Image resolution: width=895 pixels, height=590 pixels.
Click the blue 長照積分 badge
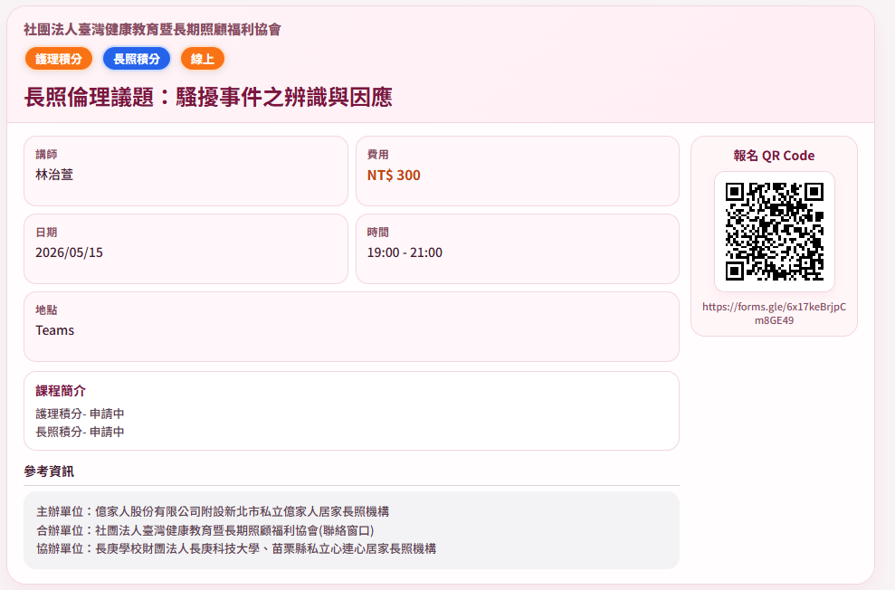click(137, 59)
